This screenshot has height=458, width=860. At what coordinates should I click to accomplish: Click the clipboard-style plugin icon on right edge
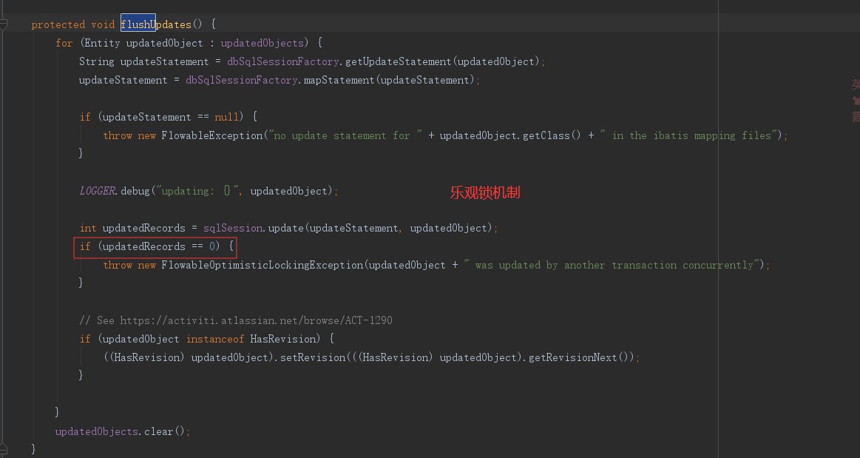pyautogui.click(x=855, y=100)
